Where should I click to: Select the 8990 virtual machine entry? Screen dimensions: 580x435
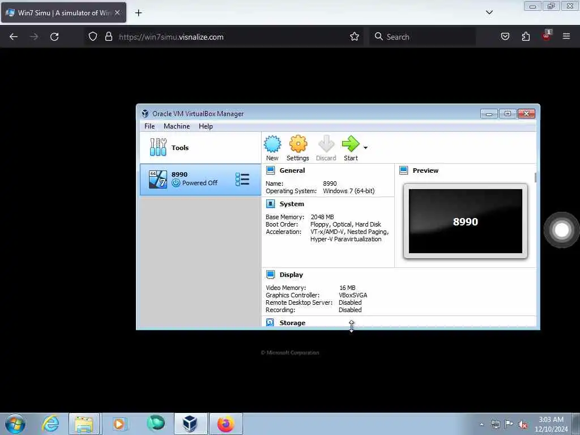[x=201, y=180]
